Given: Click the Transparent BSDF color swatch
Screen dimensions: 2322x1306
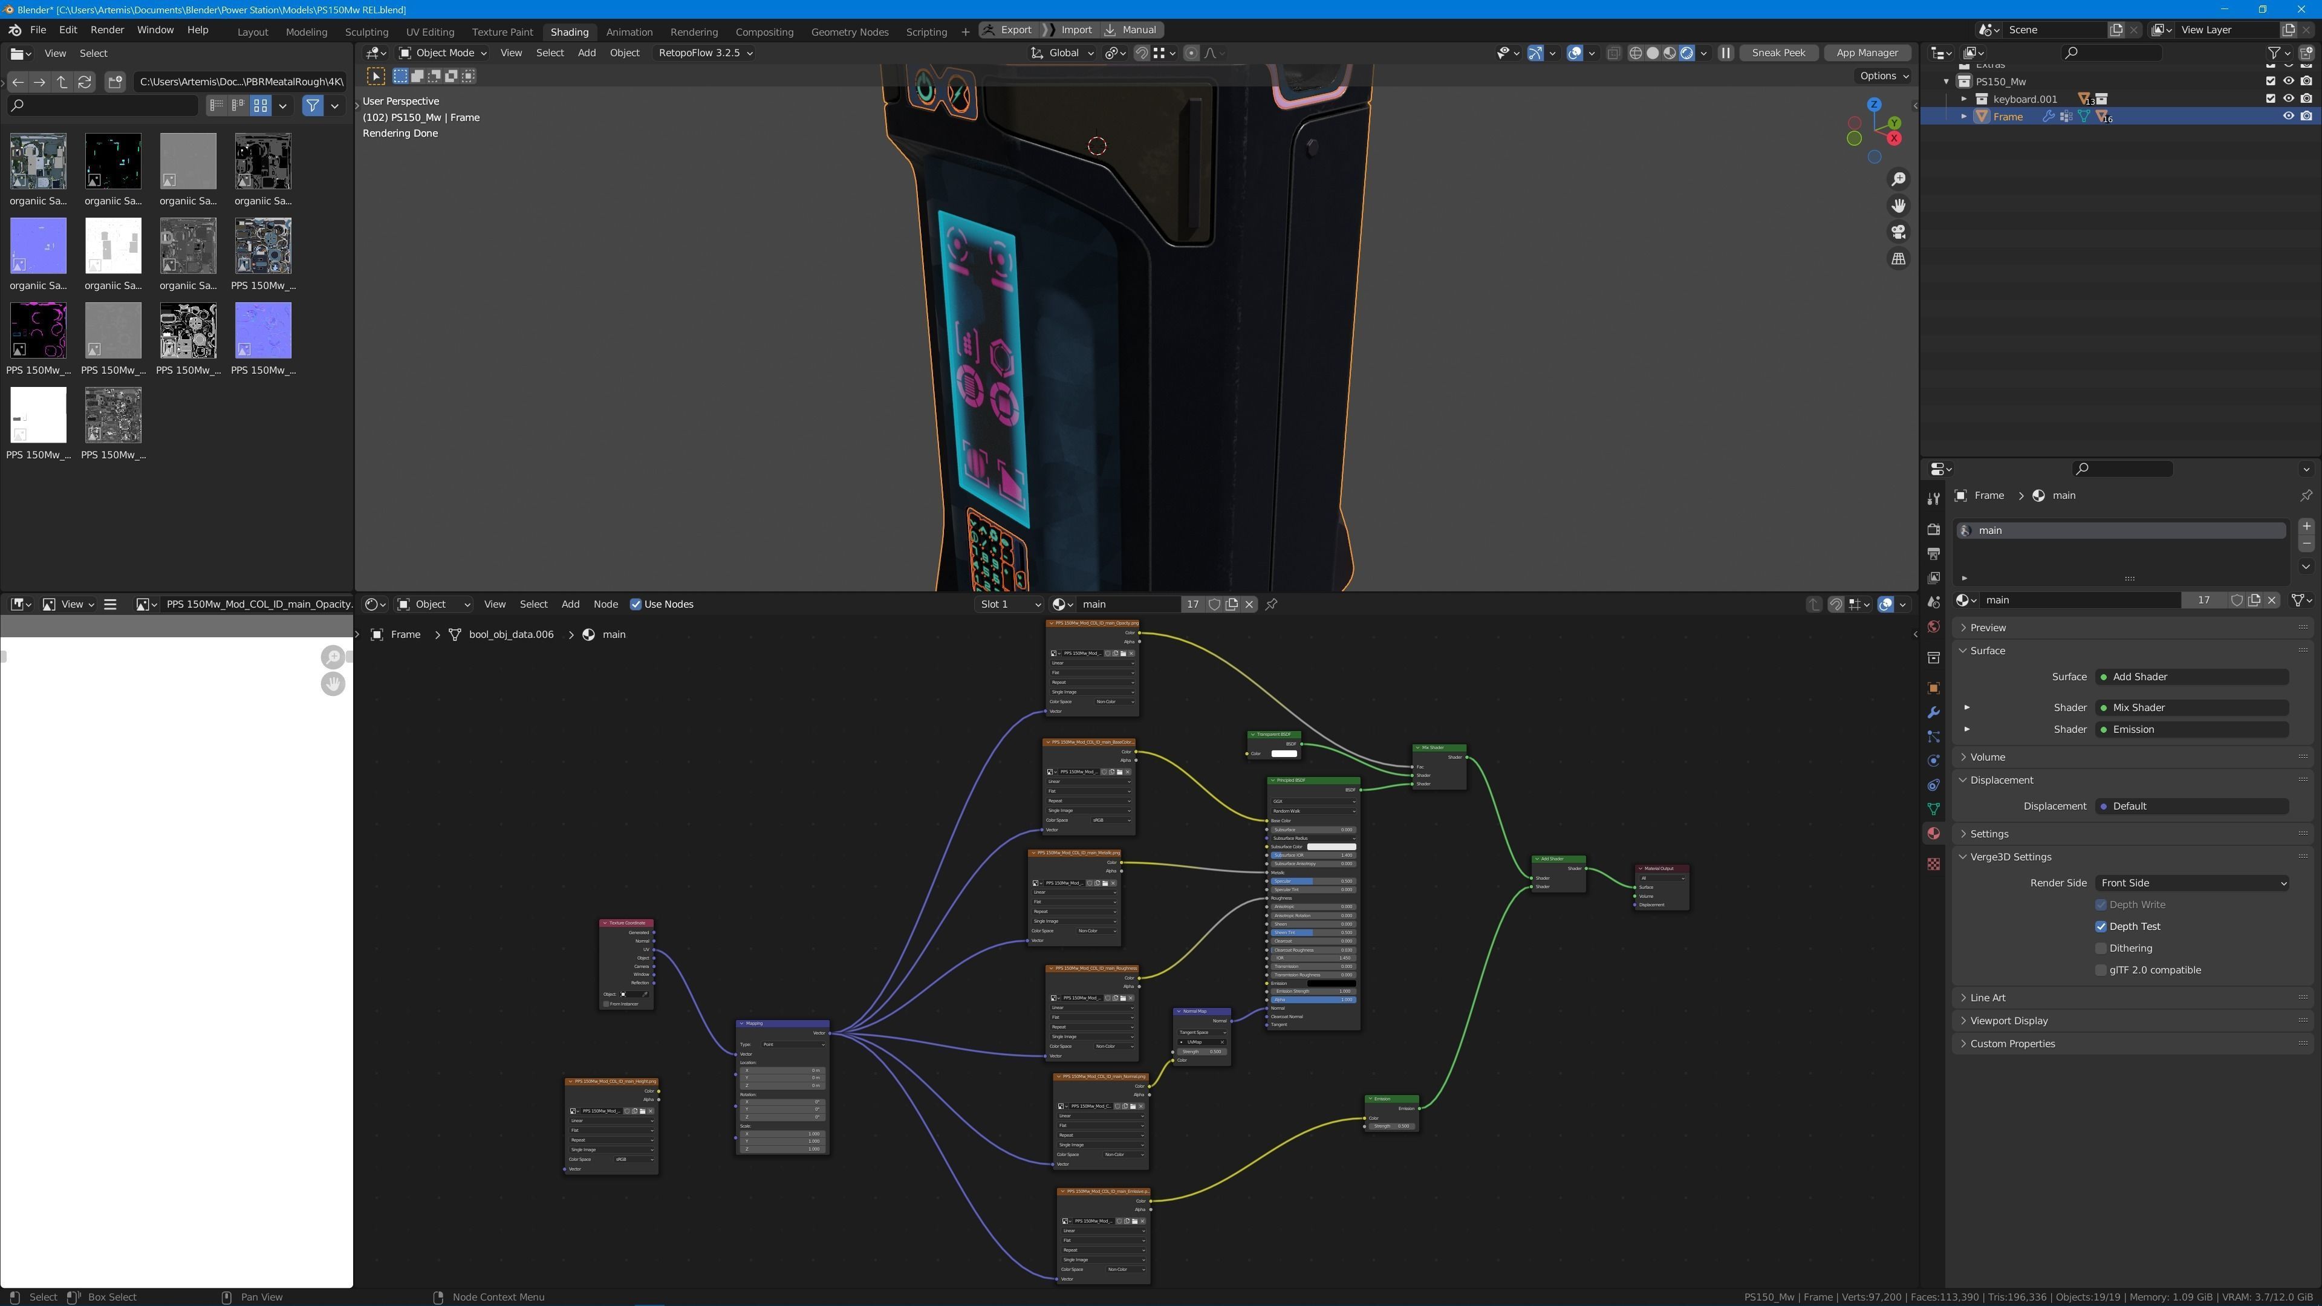Looking at the screenshot, I should click(x=1284, y=753).
